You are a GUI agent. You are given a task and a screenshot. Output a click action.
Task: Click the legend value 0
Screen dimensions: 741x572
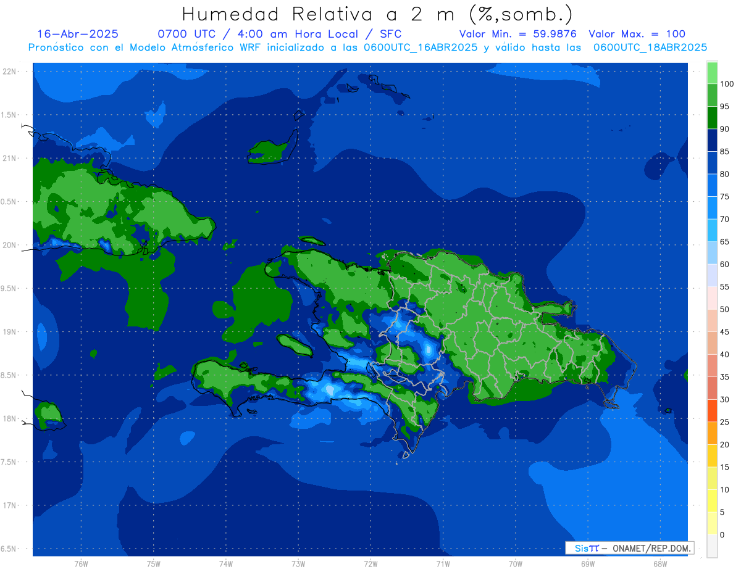tap(722, 534)
